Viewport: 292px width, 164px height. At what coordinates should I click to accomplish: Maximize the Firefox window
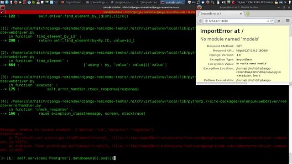point(284,7)
